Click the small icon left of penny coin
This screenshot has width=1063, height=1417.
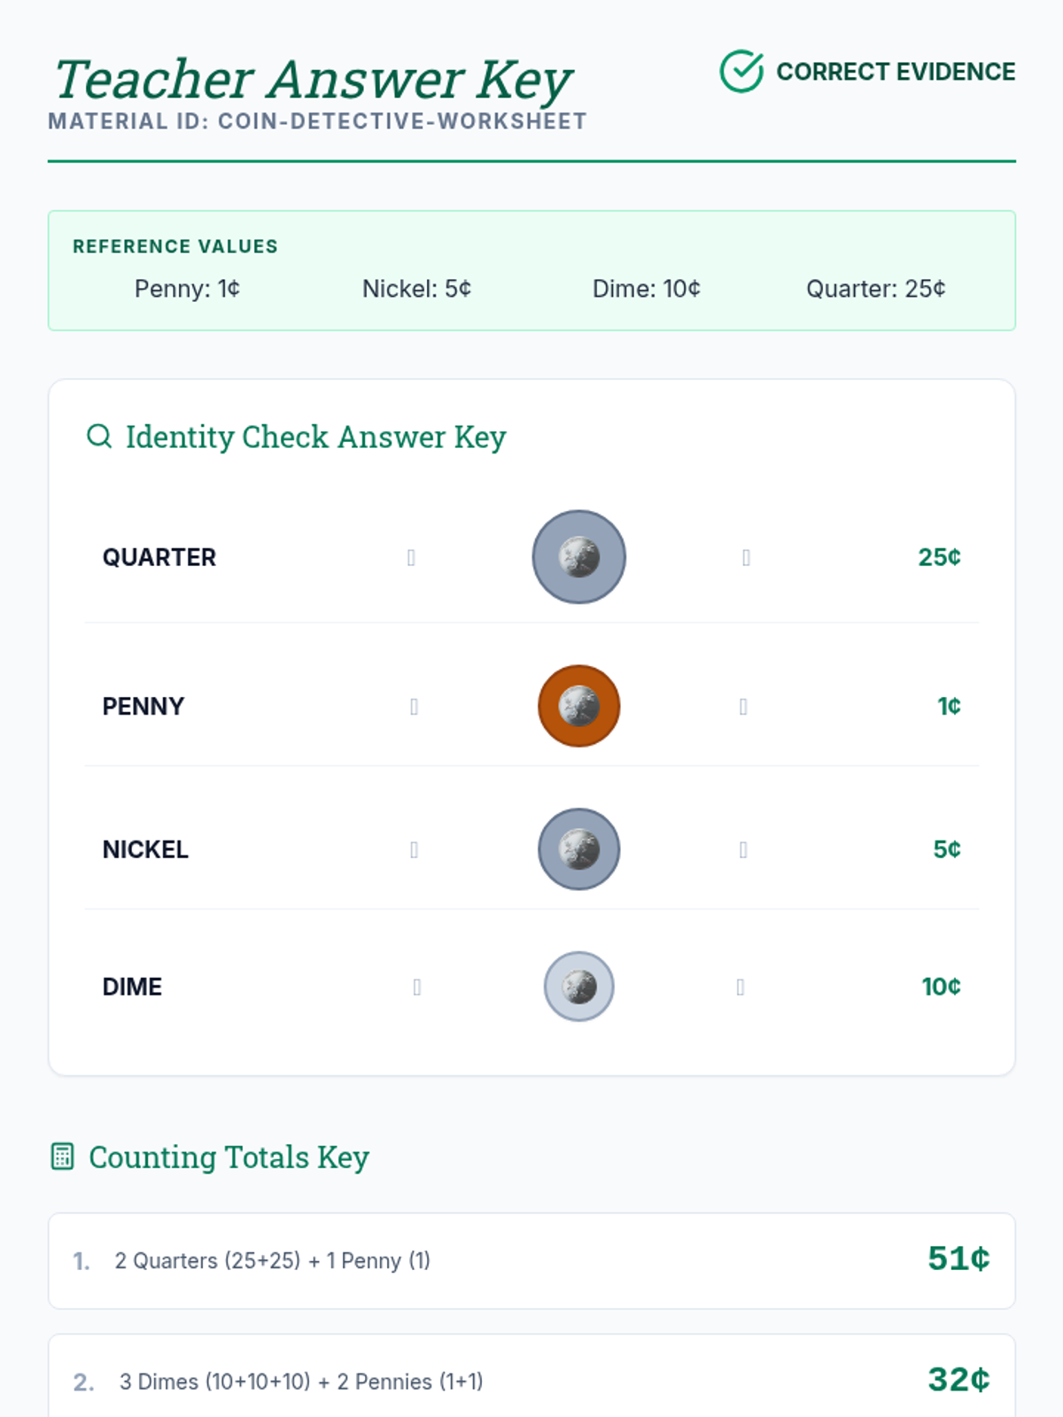[x=414, y=706]
